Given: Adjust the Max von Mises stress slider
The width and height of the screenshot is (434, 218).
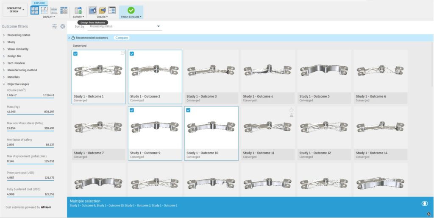Looking at the screenshot, I should point(31,131).
